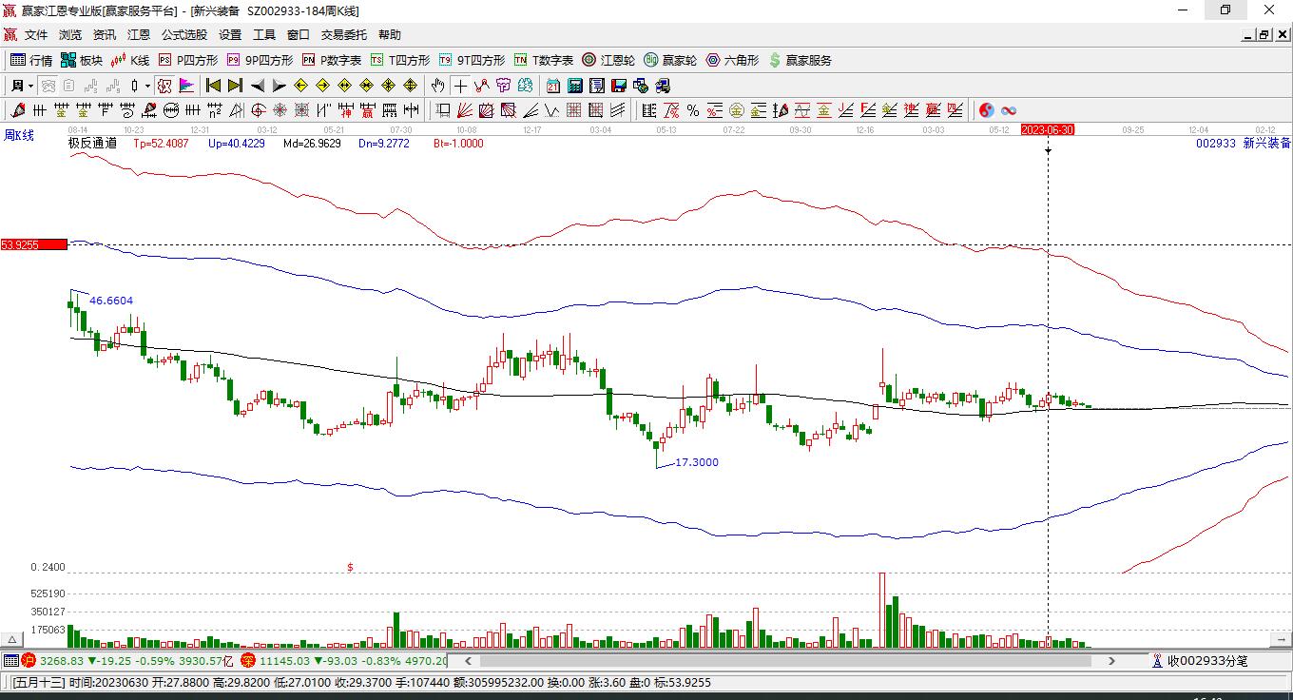Screen dimensions: 1293x700
Task: Select the hand pan tool
Action: tap(437, 86)
